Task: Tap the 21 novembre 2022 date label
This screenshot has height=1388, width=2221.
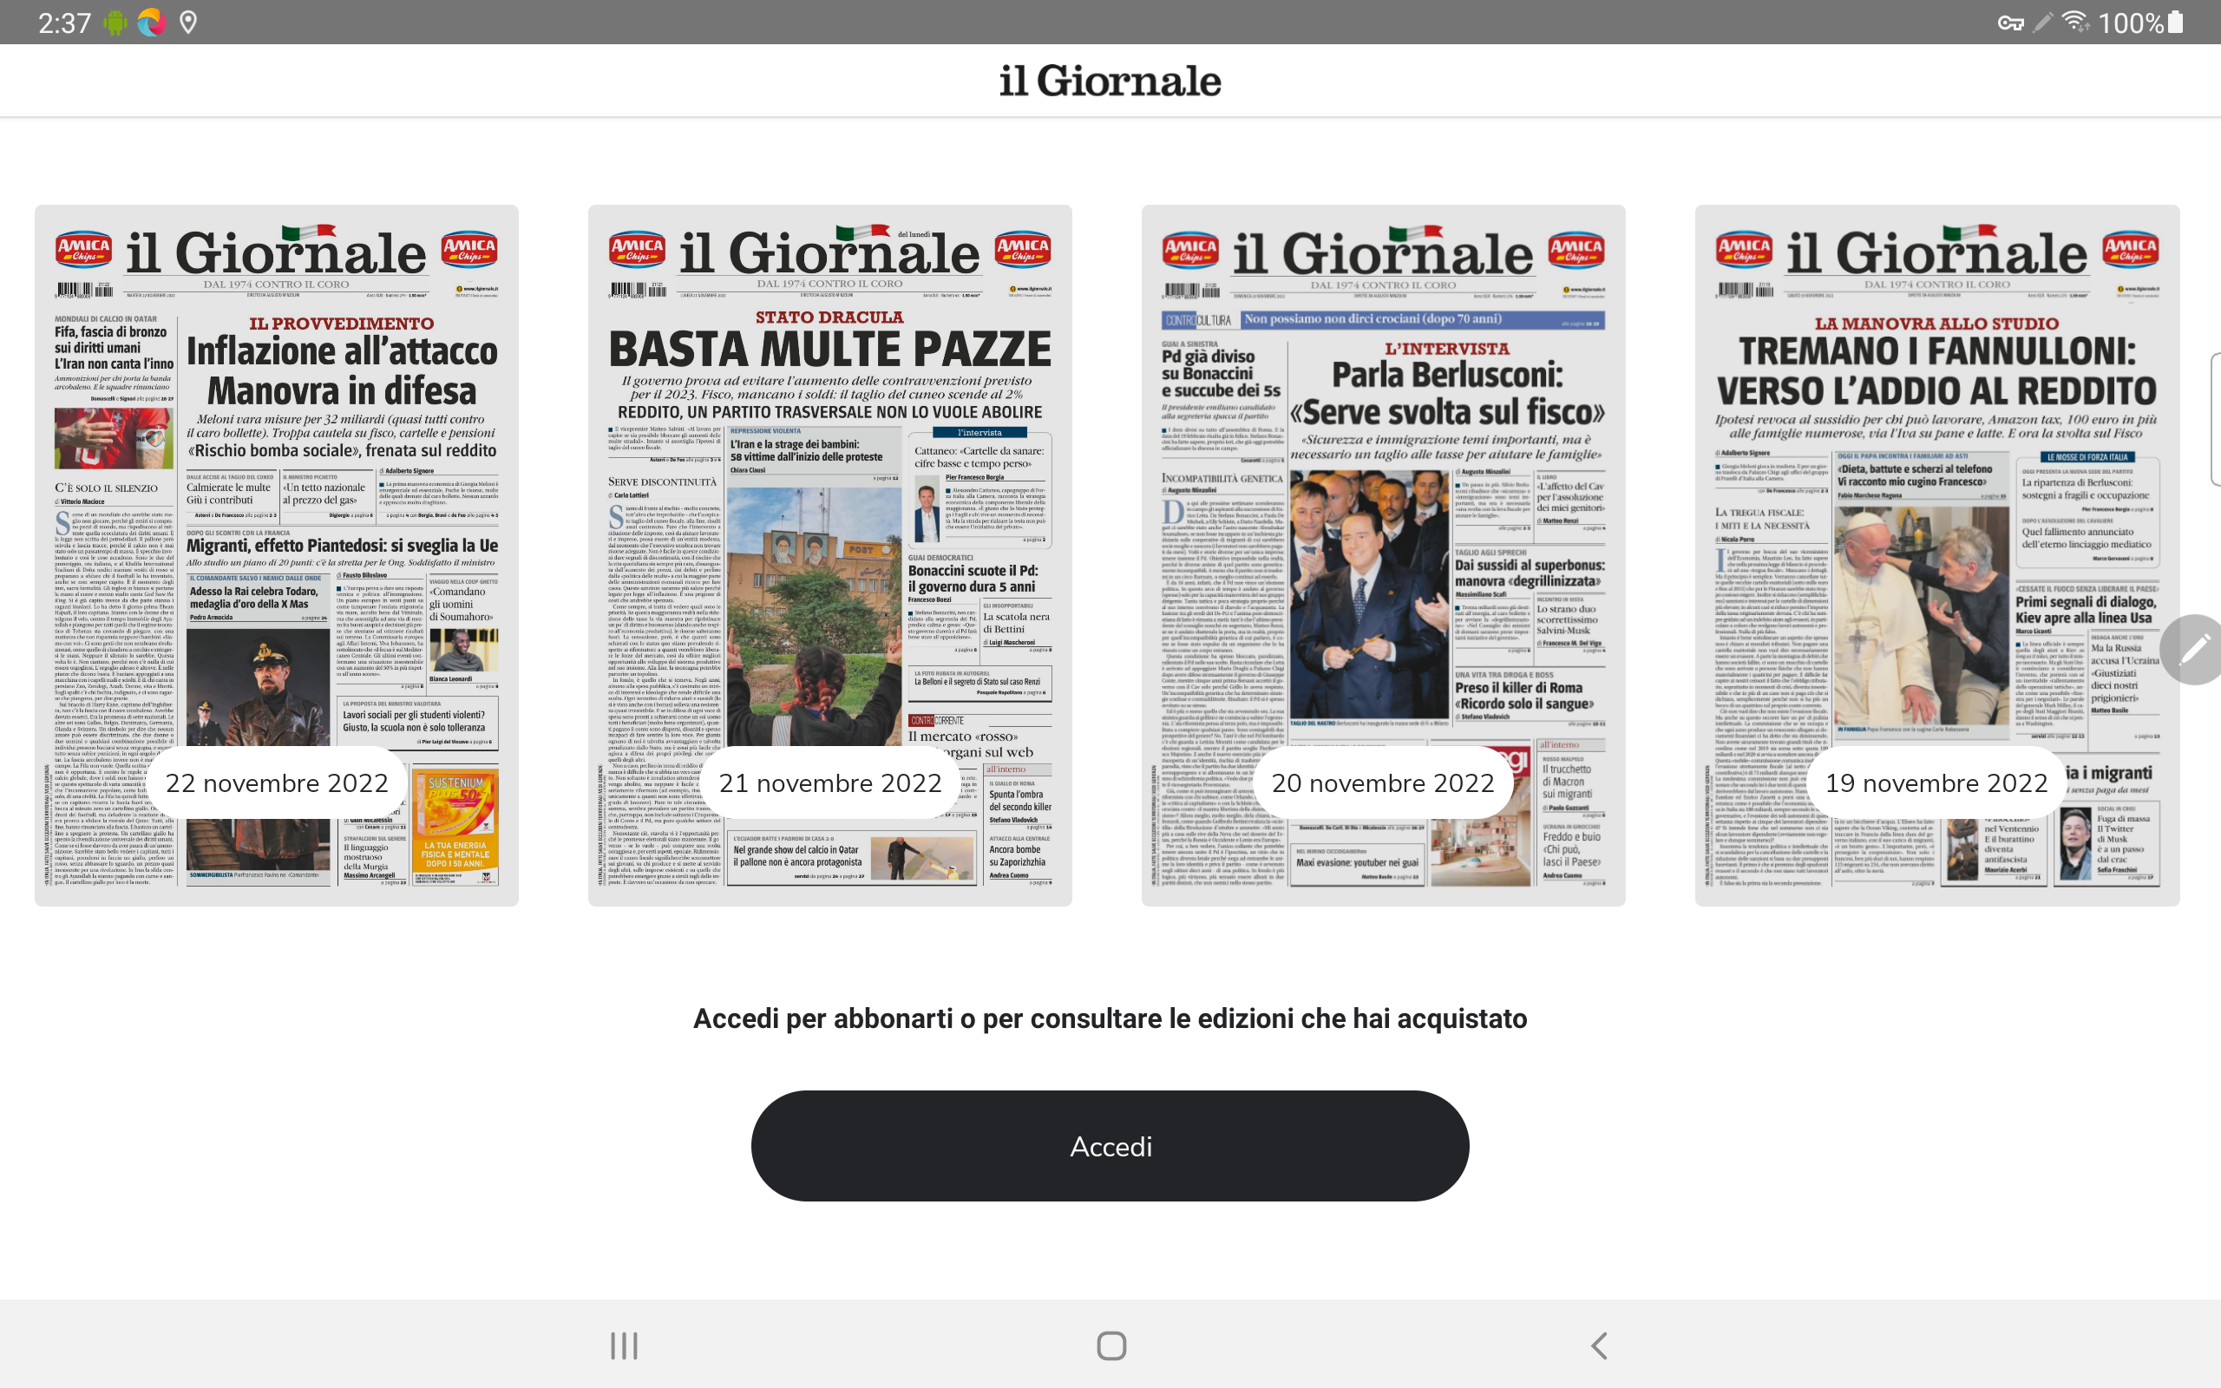Action: (829, 783)
